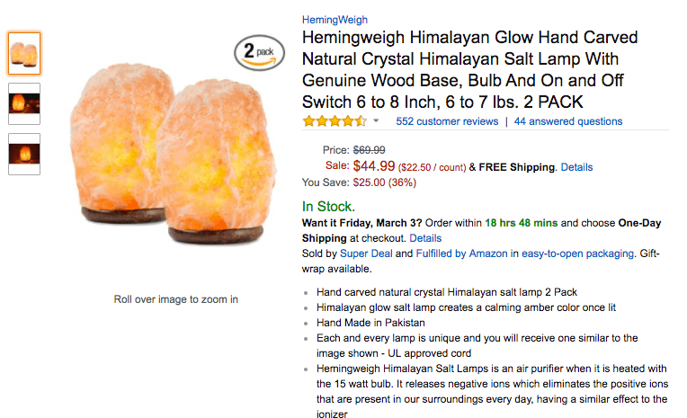This screenshot has height=418, width=687.
Task: Expand the star rating dropdown arrow
Action: 376,121
